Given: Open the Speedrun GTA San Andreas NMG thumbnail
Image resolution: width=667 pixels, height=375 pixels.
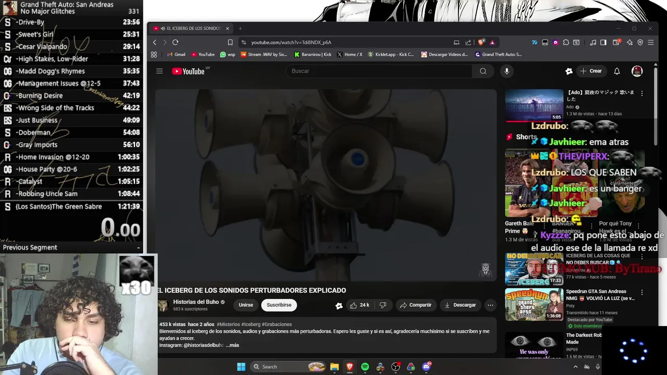Looking at the screenshot, I should (x=534, y=305).
